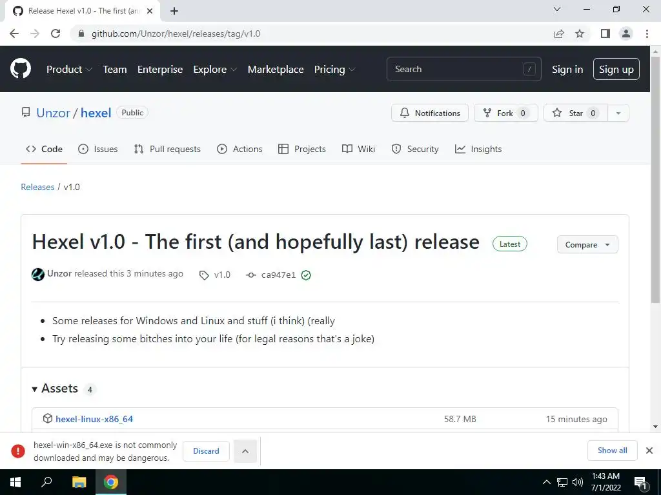Click the v1.0 tag icon

click(204, 275)
